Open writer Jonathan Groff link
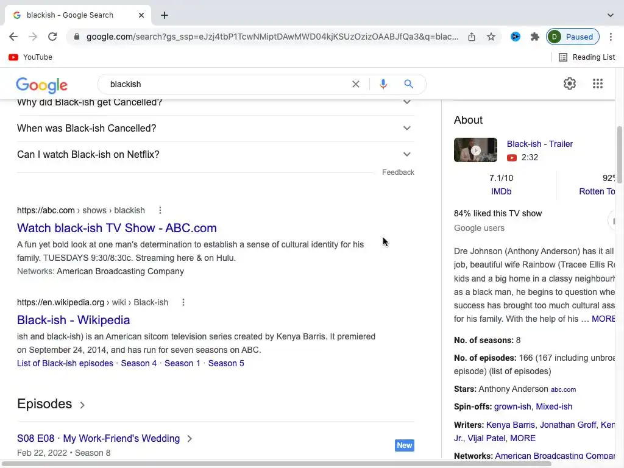 click(568, 425)
